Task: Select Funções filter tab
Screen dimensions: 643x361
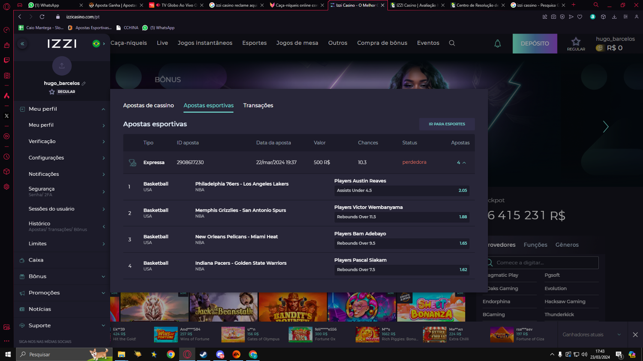Action: pyautogui.click(x=535, y=245)
